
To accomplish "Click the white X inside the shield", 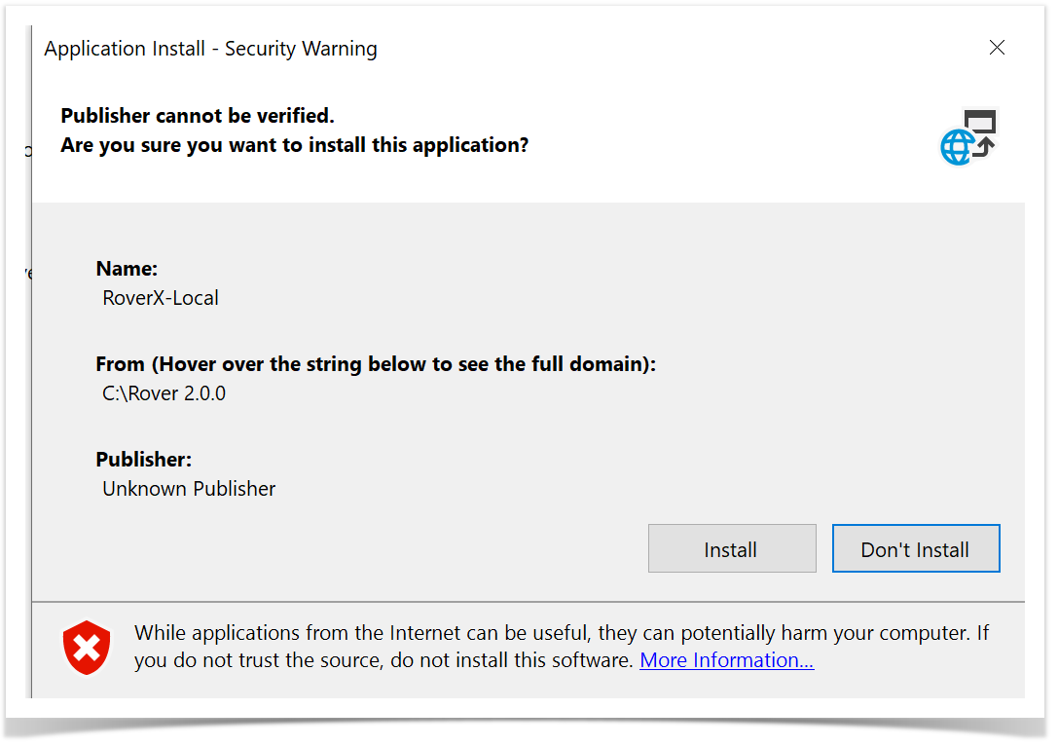I will click(x=87, y=647).
